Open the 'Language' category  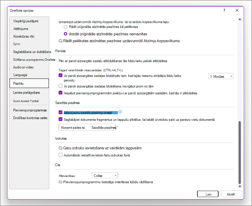point(20,75)
